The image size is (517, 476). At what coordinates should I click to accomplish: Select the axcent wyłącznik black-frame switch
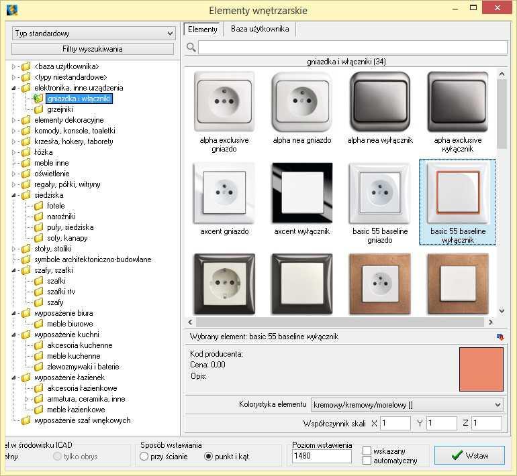tap(302, 193)
